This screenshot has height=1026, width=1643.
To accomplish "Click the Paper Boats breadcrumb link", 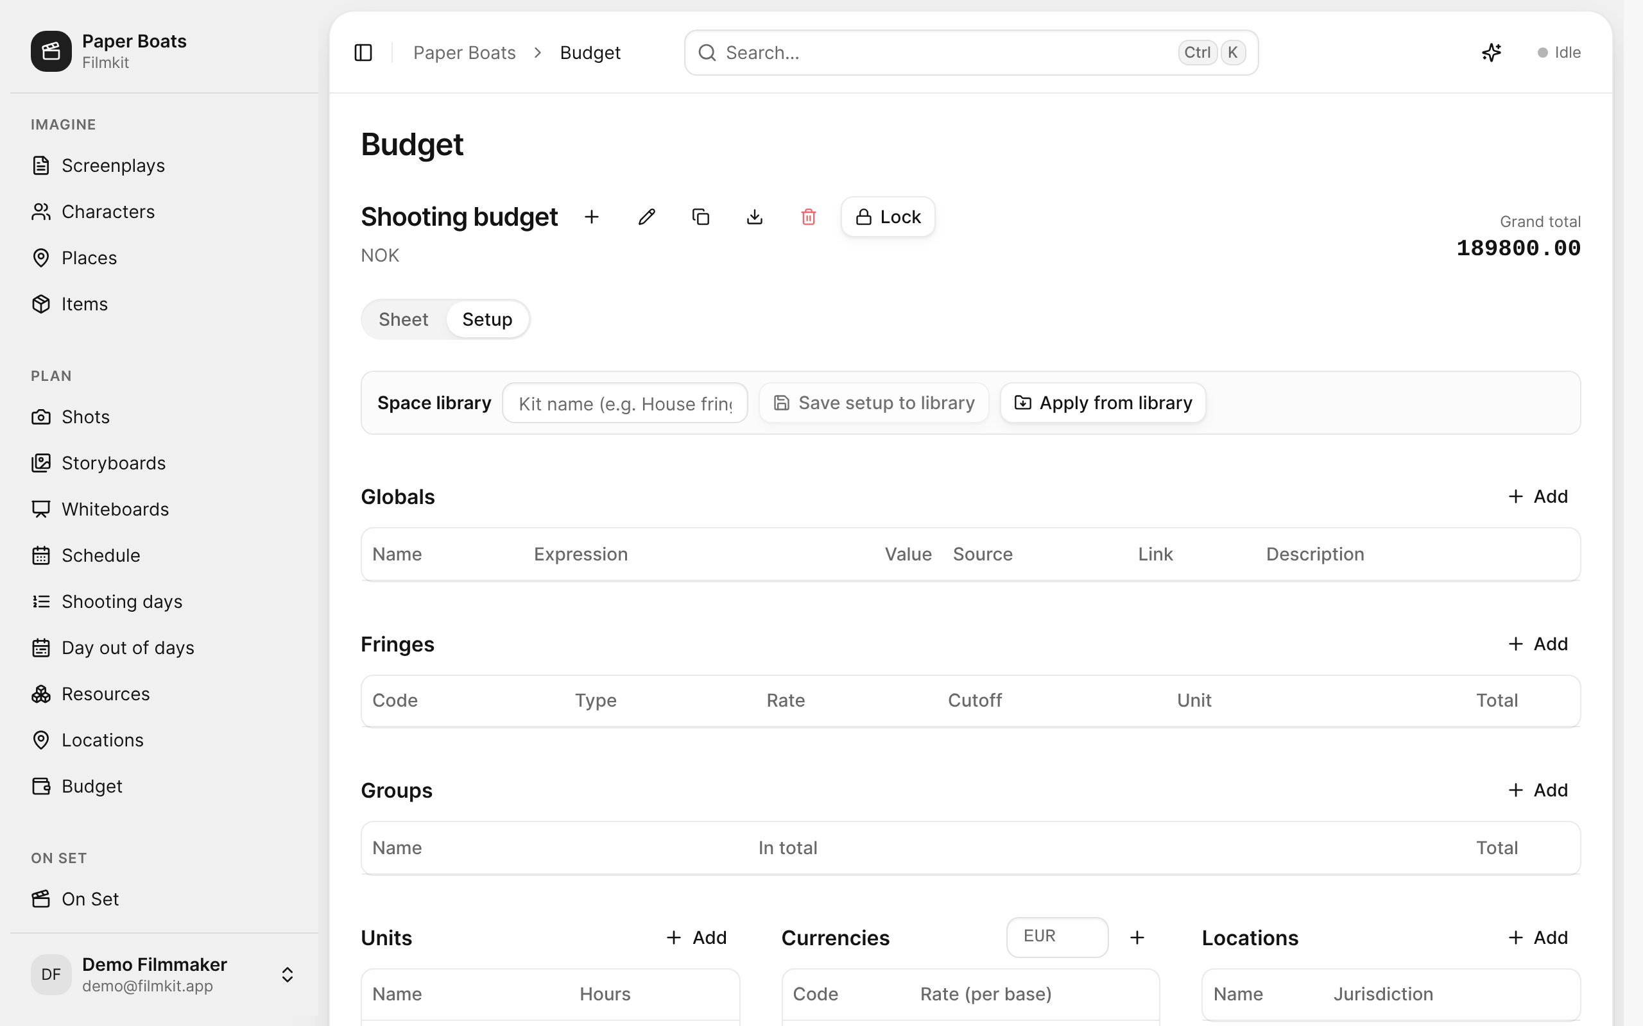I will point(465,52).
